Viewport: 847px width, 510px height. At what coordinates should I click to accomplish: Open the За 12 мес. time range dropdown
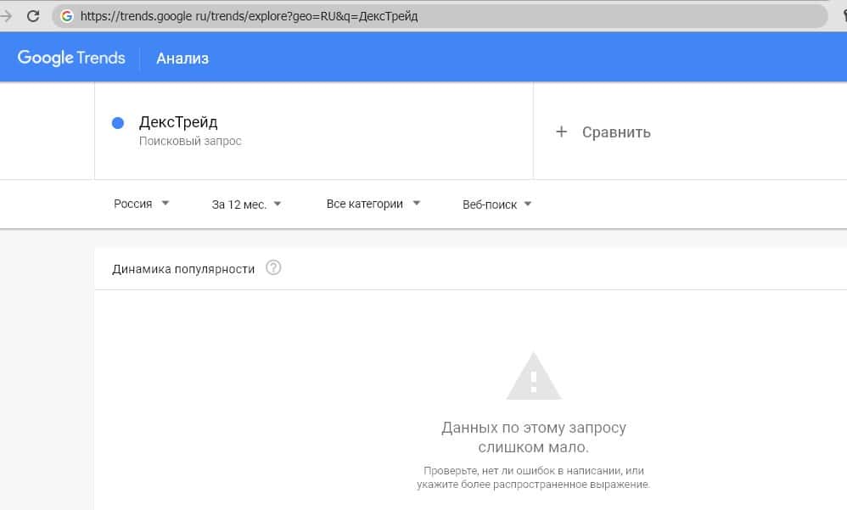pyautogui.click(x=247, y=204)
